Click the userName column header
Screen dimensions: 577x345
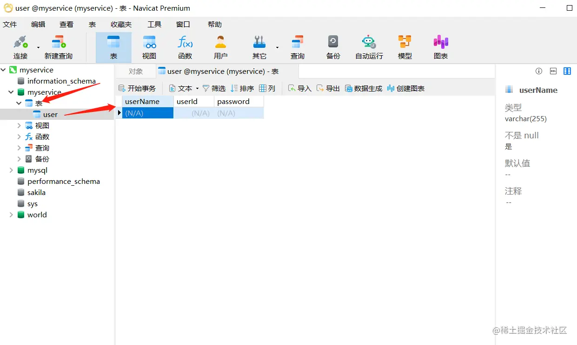click(x=143, y=101)
